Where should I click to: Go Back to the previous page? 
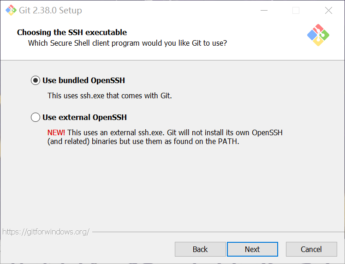point(200,249)
